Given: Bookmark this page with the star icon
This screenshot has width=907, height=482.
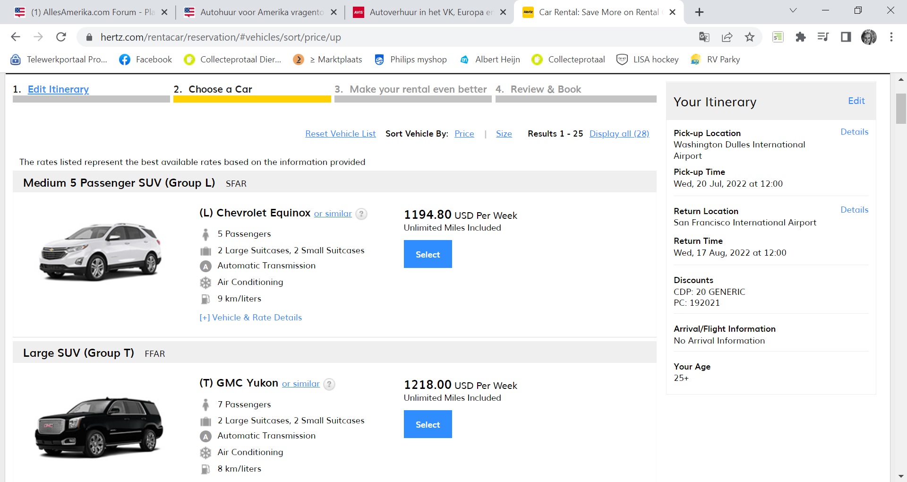Looking at the screenshot, I should [x=750, y=37].
